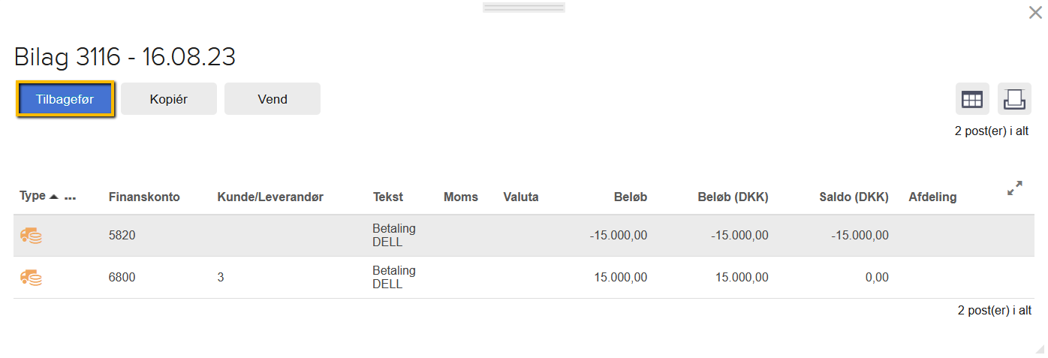The image size is (1048, 358).
Task: Click the Kunde/Leverandør column header
Action: pos(270,197)
